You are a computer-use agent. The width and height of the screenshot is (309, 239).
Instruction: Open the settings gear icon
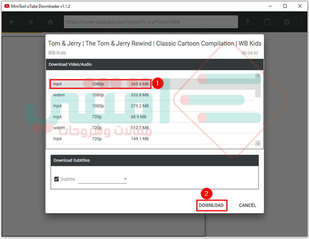point(286,22)
